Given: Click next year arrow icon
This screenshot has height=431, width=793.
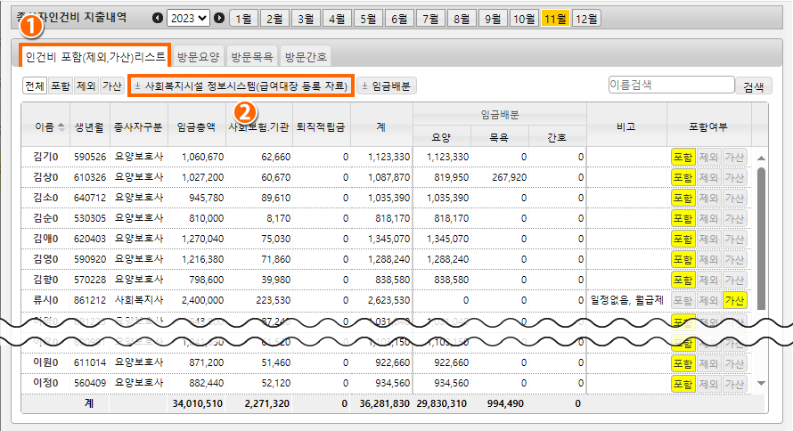Looking at the screenshot, I should pos(219,18).
